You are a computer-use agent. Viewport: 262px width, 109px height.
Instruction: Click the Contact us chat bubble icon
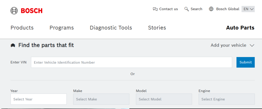pos(155,9)
